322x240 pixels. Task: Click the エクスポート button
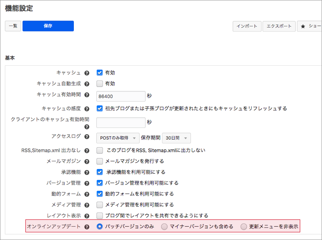(279, 26)
